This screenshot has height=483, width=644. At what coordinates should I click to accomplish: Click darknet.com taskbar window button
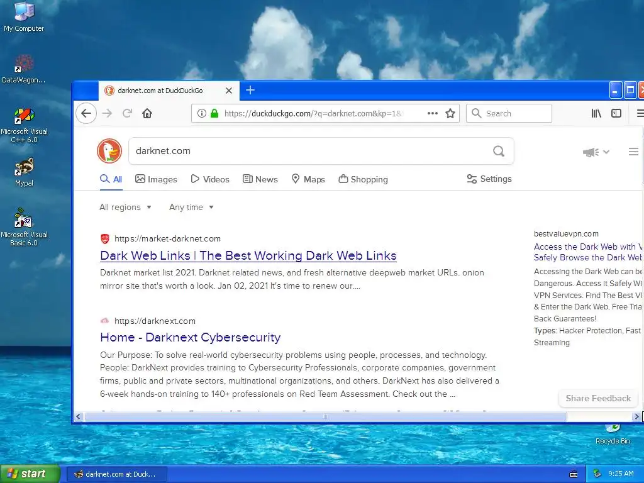pyautogui.click(x=116, y=474)
